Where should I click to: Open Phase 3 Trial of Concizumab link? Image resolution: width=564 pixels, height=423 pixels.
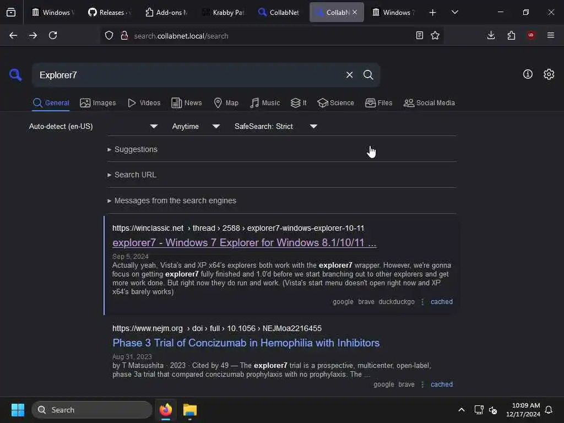pos(246,343)
